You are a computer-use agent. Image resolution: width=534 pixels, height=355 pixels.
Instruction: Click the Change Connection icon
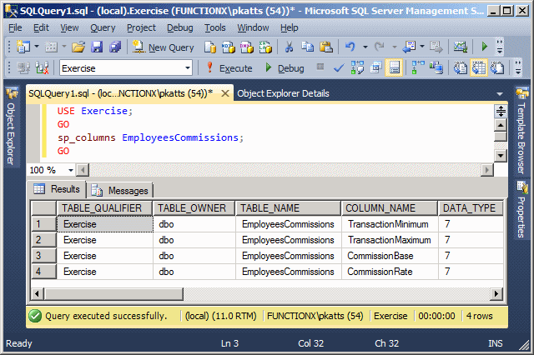click(42, 68)
